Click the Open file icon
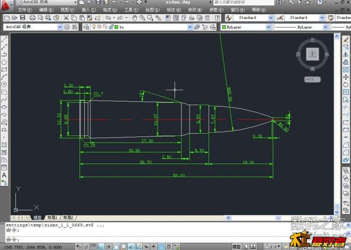Screen dimensions: 351x250 pyautogui.click(x=15, y=18)
